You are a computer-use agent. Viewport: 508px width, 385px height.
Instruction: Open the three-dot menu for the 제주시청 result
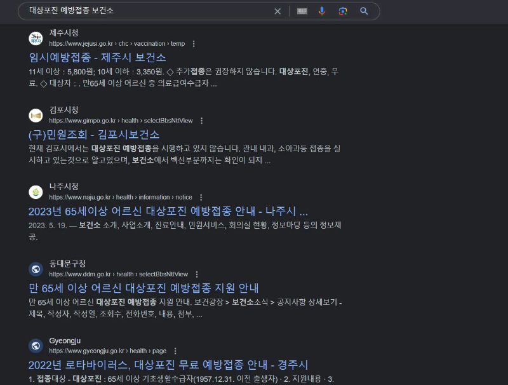pyautogui.click(x=193, y=44)
